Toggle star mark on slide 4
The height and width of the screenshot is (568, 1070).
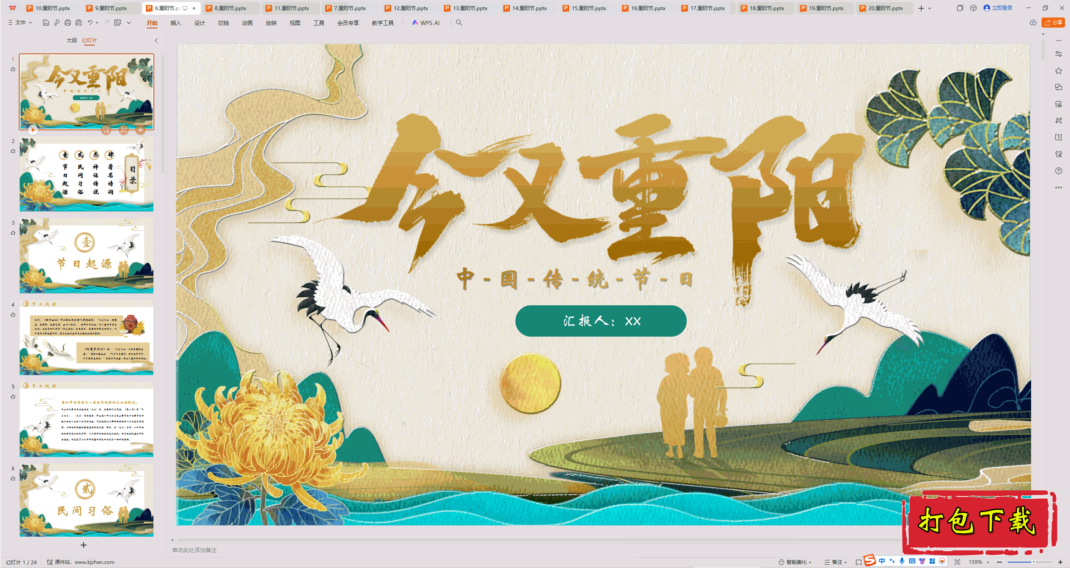coord(13,315)
